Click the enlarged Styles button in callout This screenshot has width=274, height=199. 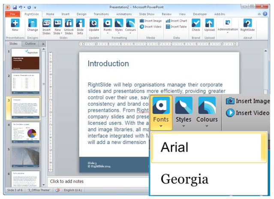(x=184, y=113)
